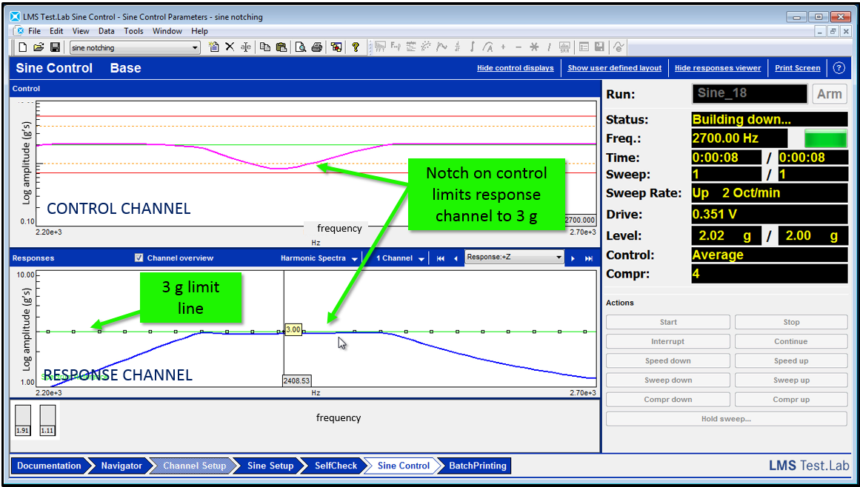Image resolution: width=860 pixels, height=487 pixels.
Task: Toggle the Channel overview checkbox
Action: click(139, 258)
